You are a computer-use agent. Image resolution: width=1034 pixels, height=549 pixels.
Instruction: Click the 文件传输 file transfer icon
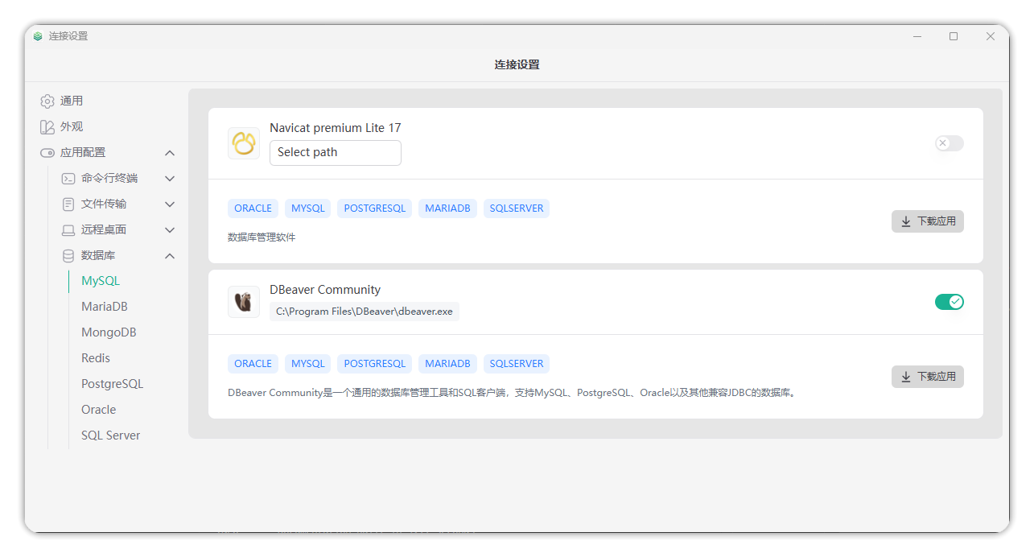click(68, 204)
